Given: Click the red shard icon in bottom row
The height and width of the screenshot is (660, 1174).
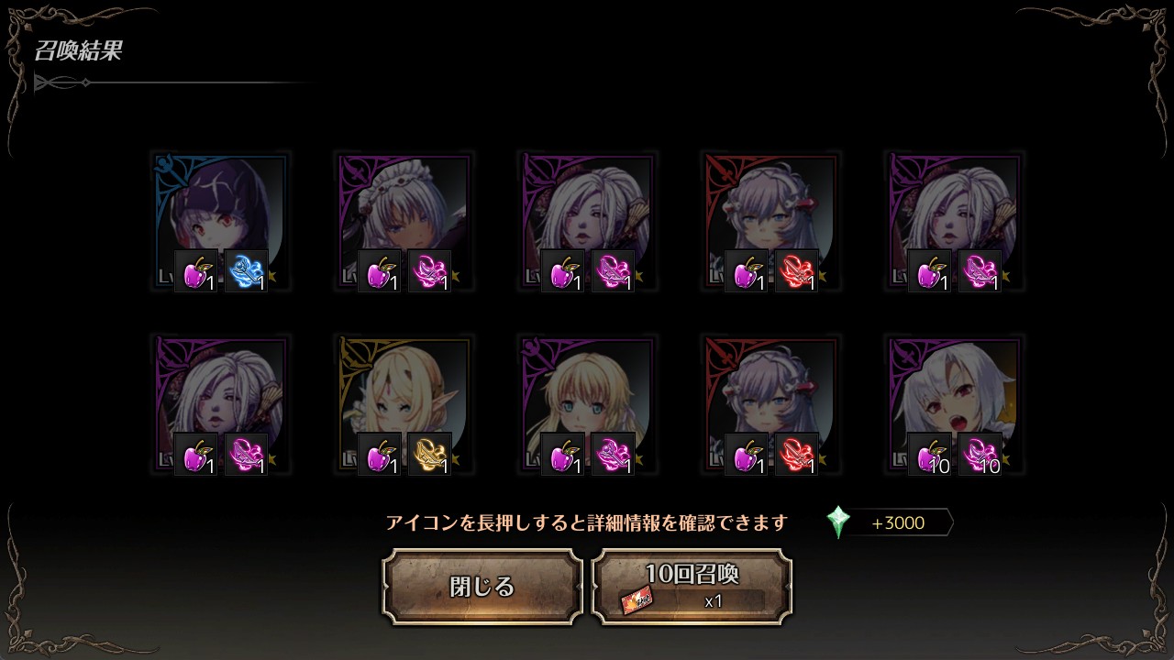Looking at the screenshot, I should point(797,455).
